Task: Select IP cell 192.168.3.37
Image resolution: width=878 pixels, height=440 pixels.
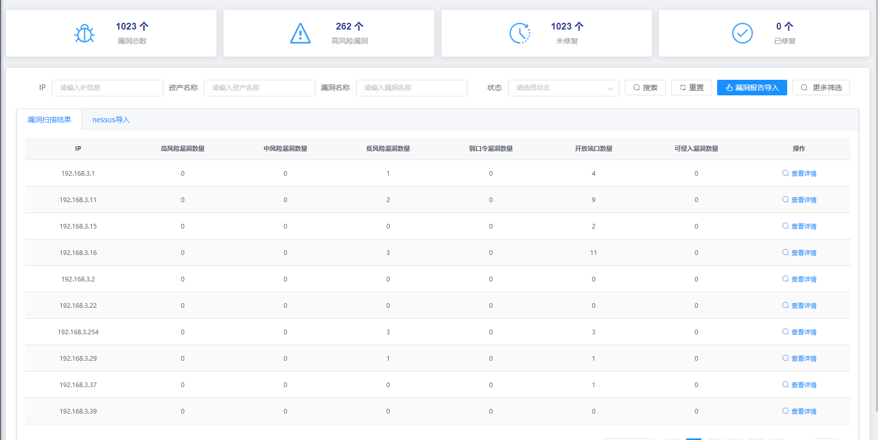Action: pos(78,385)
